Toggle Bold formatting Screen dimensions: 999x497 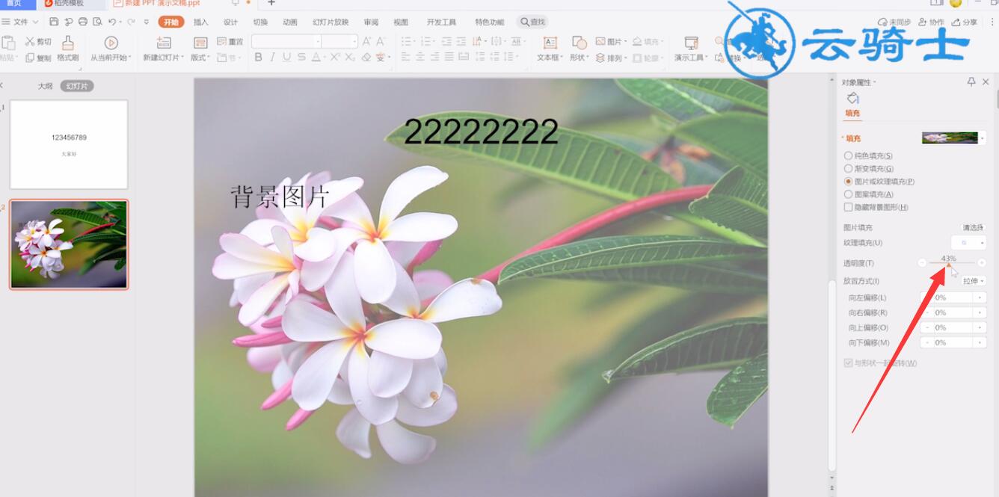coord(259,57)
